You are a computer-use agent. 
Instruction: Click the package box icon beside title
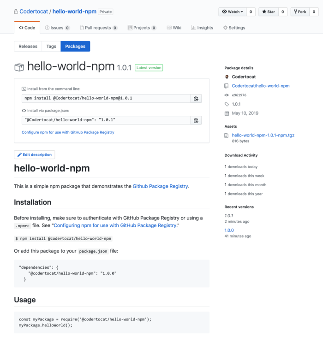click(19, 67)
